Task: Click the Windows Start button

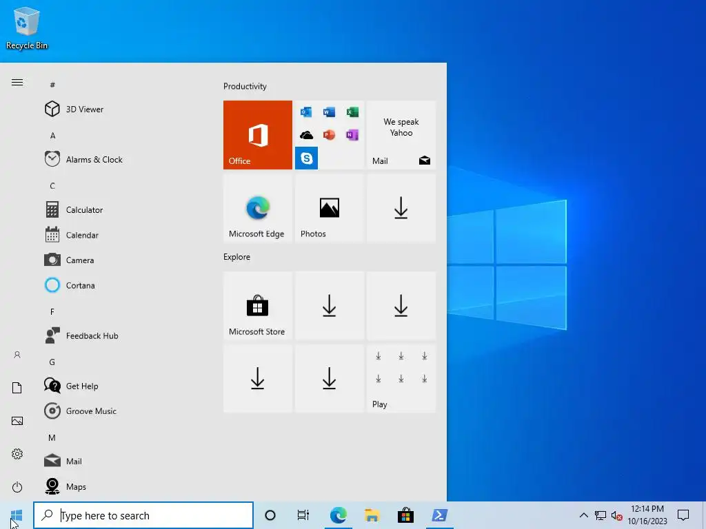Action: (x=17, y=515)
